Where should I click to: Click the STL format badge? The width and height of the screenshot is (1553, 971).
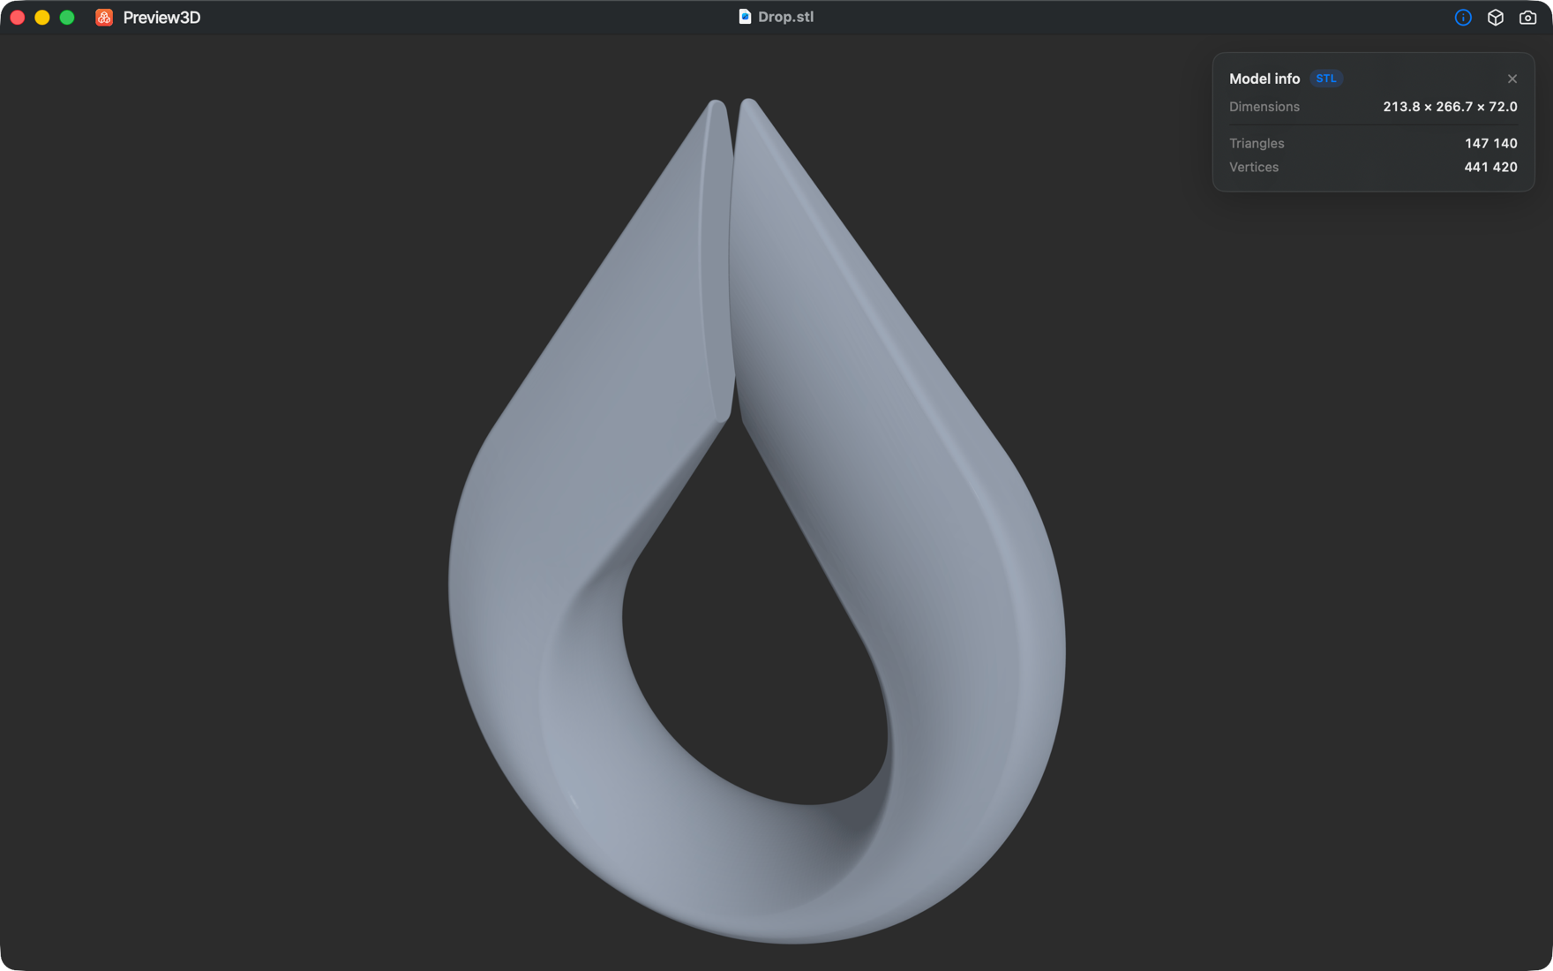[x=1326, y=79]
